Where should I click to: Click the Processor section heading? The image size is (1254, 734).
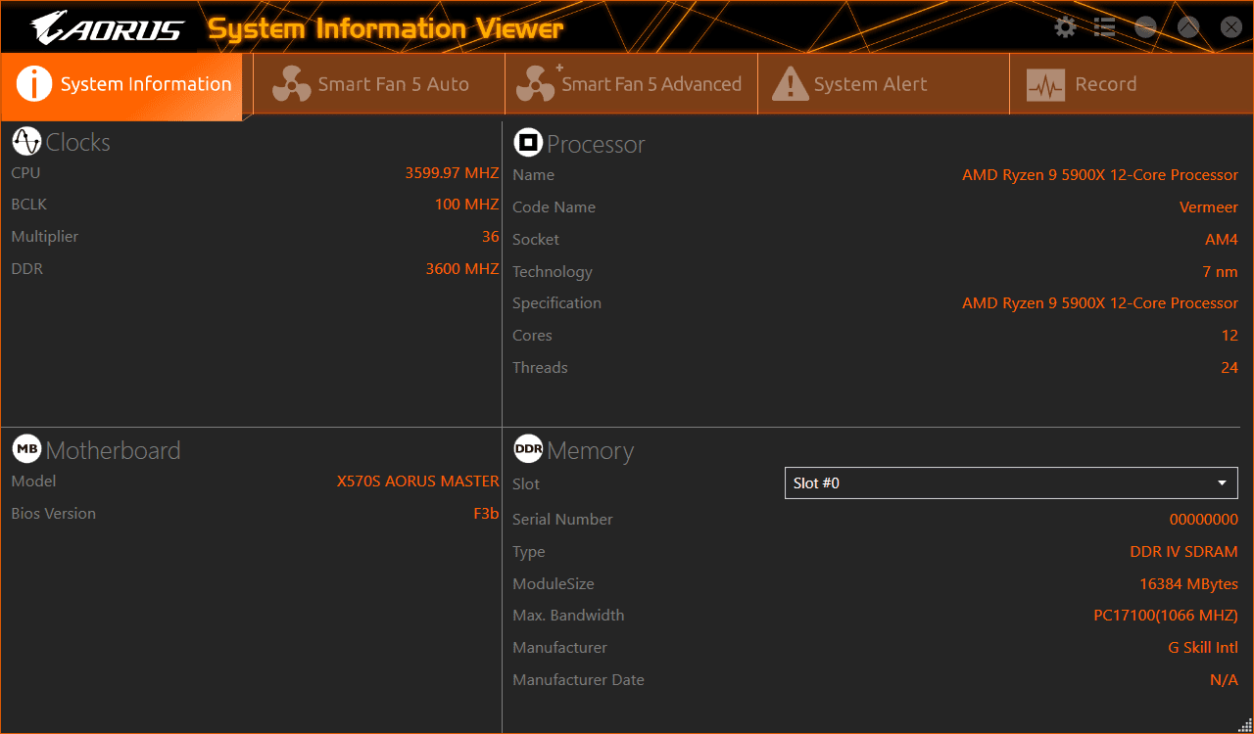(x=596, y=144)
